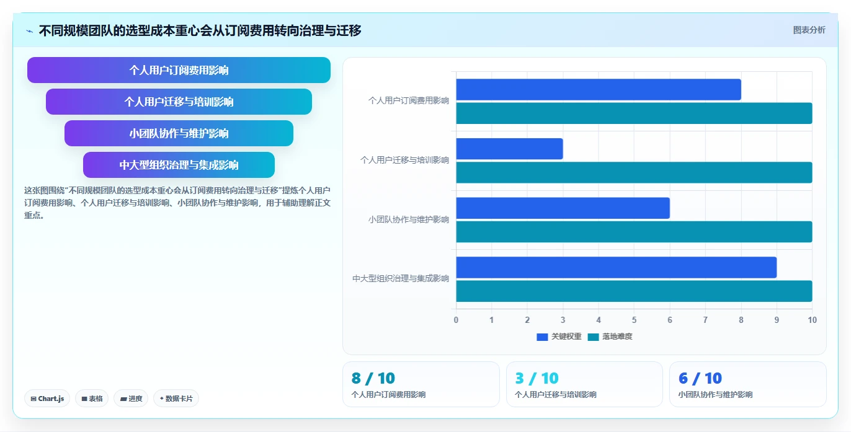Image resolution: width=851 pixels, height=432 pixels.
Task: Select the 个人用户迁移与培训影响 funnel bar
Action: click(179, 102)
